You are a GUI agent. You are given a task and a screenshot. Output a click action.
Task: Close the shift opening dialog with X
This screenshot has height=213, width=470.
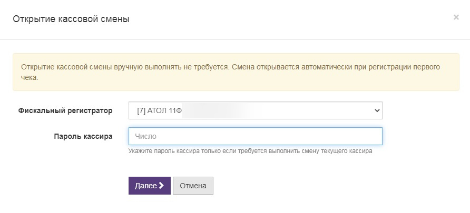[x=456, y=17]
